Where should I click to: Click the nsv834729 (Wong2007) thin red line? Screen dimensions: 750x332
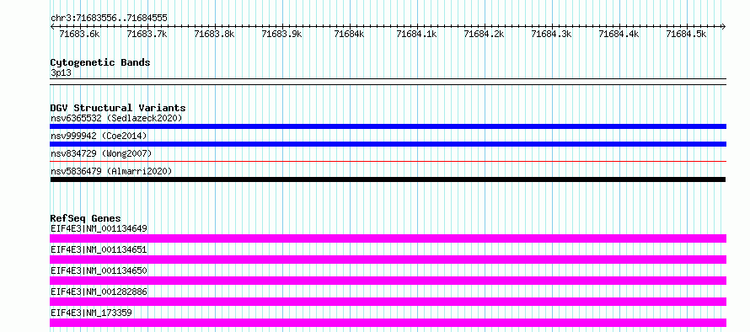coord(388,162)
